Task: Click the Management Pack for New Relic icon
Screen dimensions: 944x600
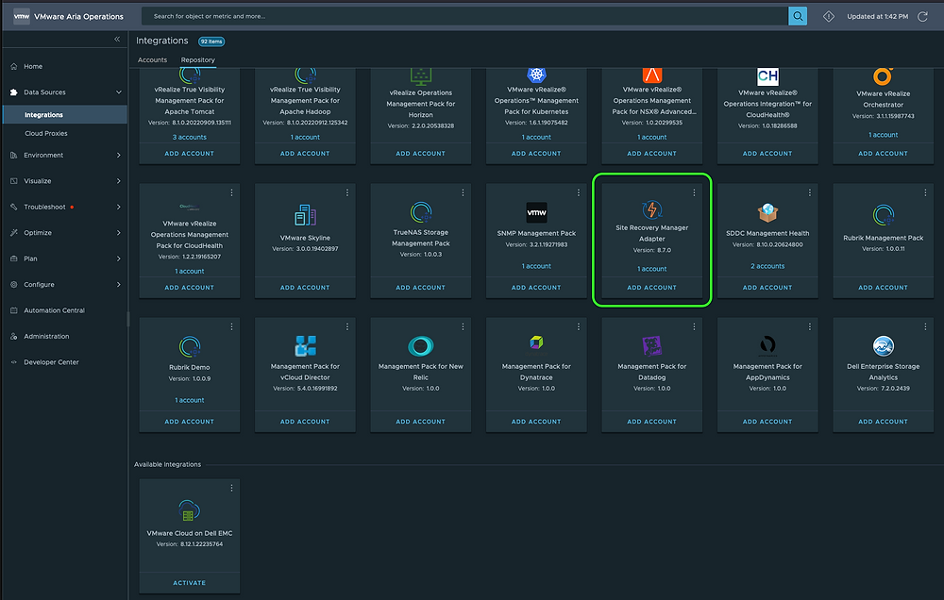Action: click(x=421, y=346)
